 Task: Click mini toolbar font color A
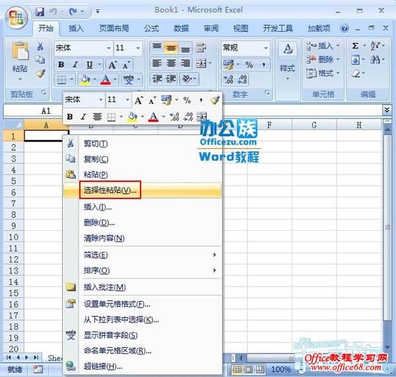click(153, 116)
